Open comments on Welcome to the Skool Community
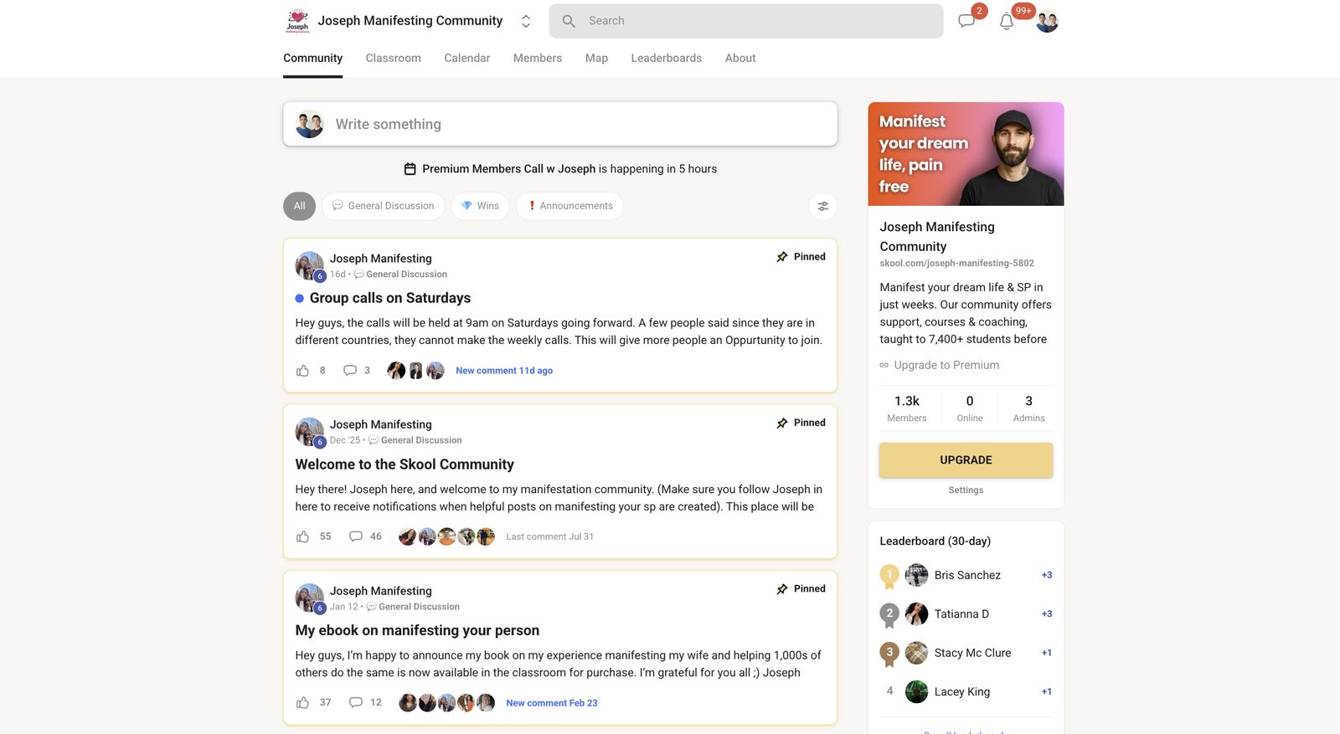1340x734 pixels. (356, 536)
